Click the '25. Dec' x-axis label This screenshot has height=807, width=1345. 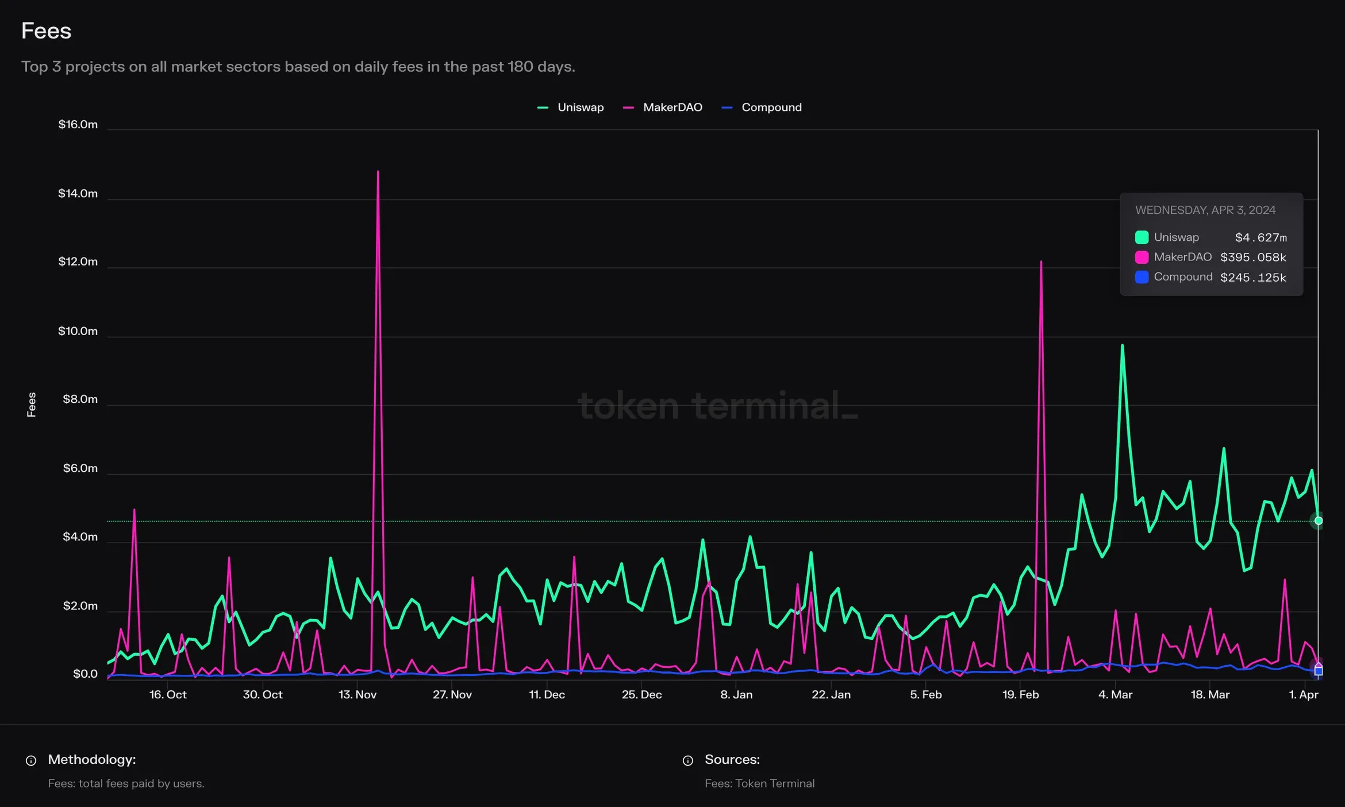(x=641, y=694)
